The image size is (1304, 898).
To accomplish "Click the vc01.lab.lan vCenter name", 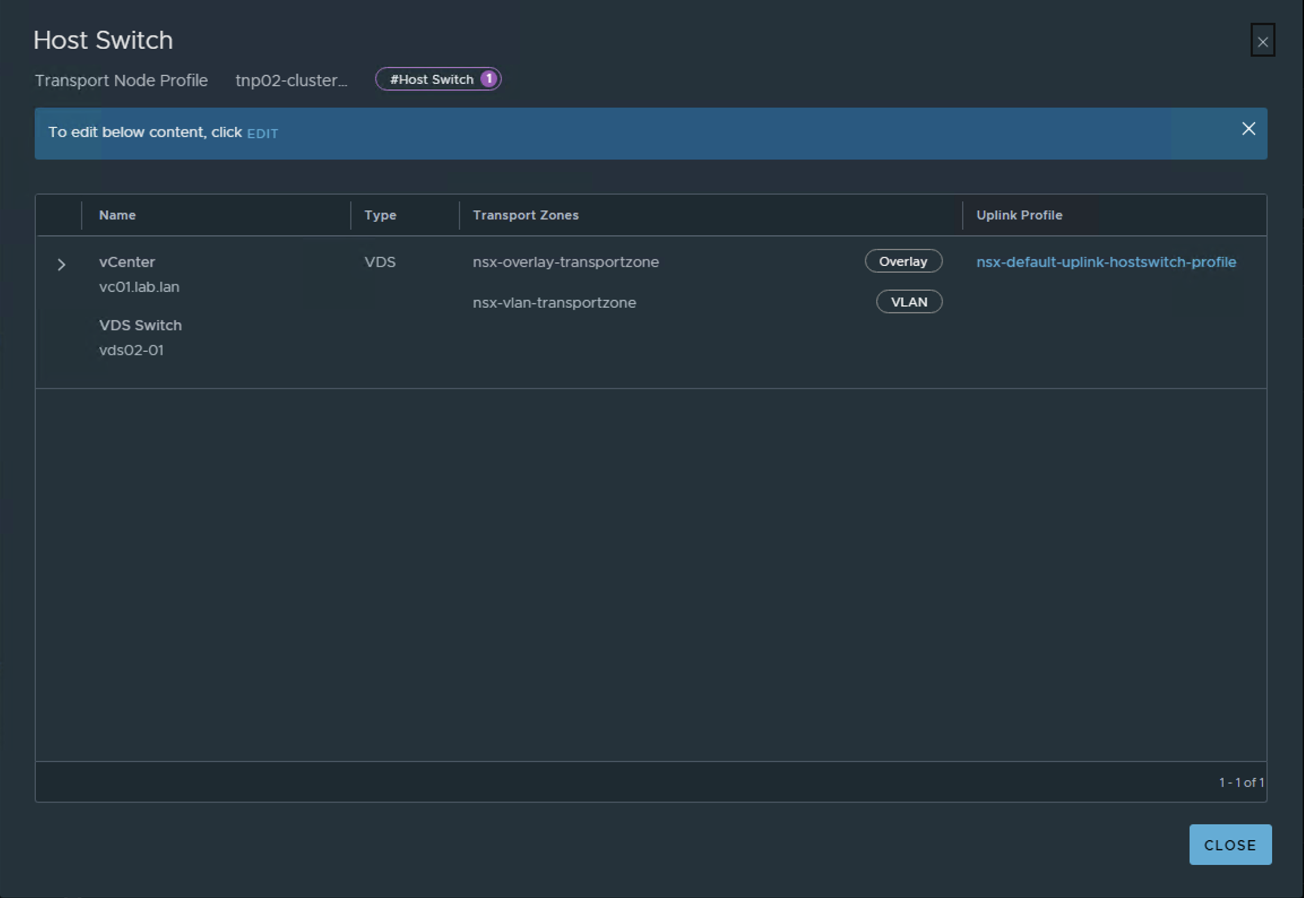I will [139, 287].
